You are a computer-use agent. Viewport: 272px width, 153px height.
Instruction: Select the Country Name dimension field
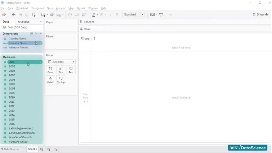(17, 39)
